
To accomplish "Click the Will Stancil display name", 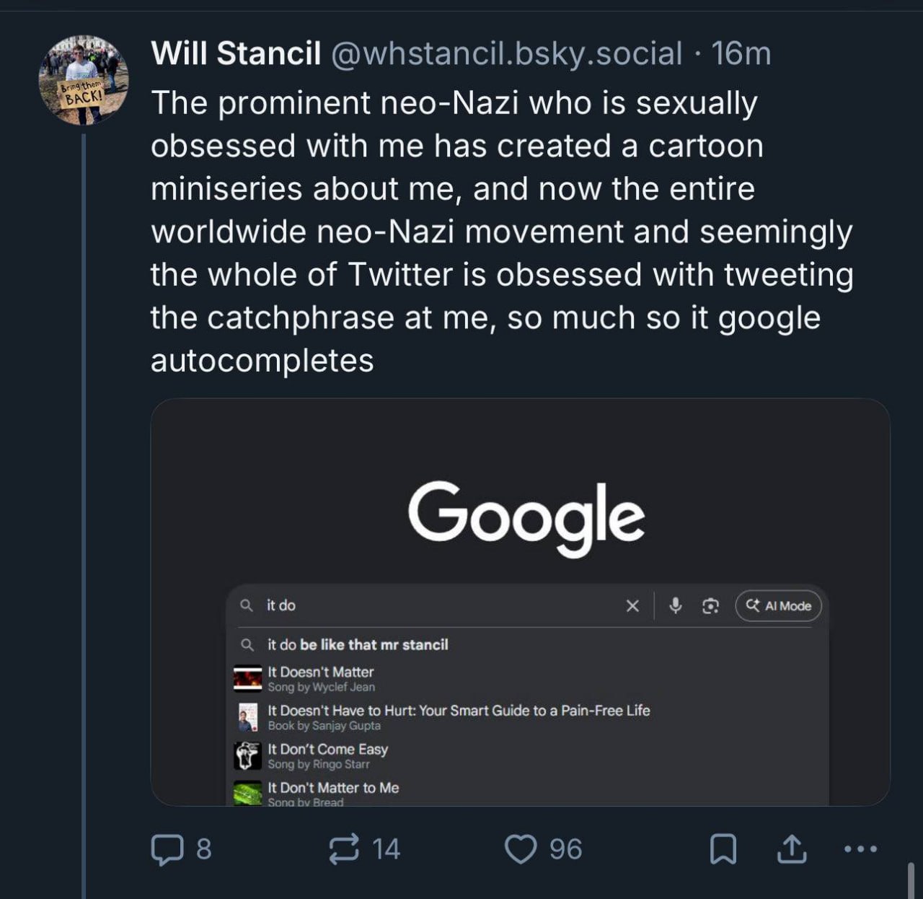I will tap(236, 53).
